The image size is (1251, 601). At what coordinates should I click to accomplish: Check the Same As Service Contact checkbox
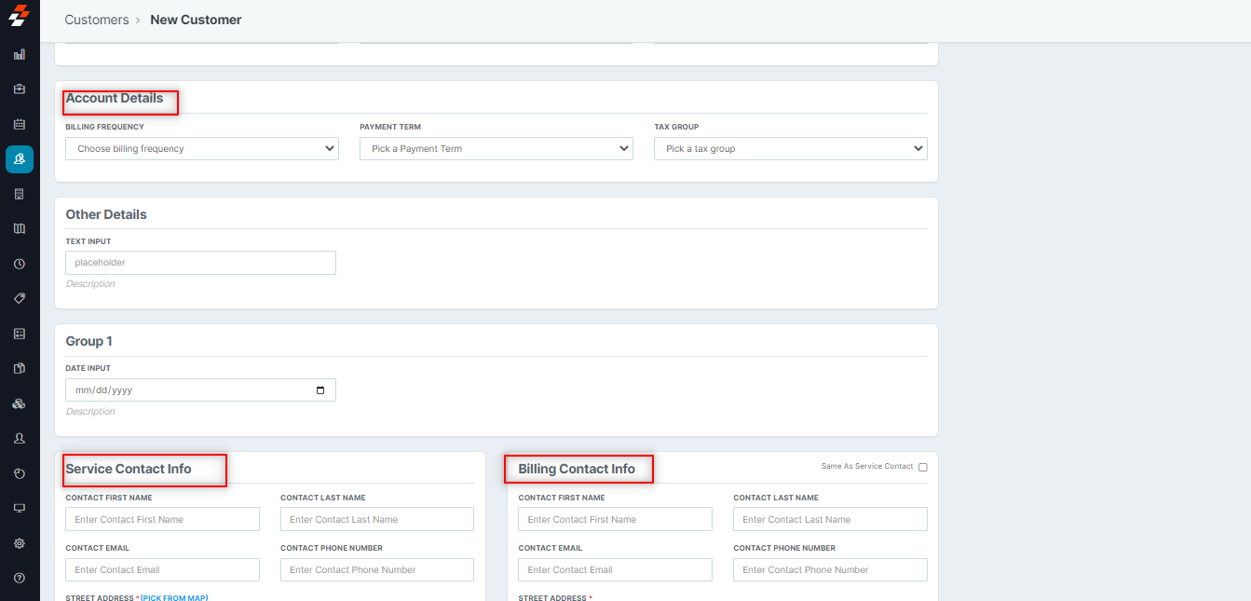923,467
